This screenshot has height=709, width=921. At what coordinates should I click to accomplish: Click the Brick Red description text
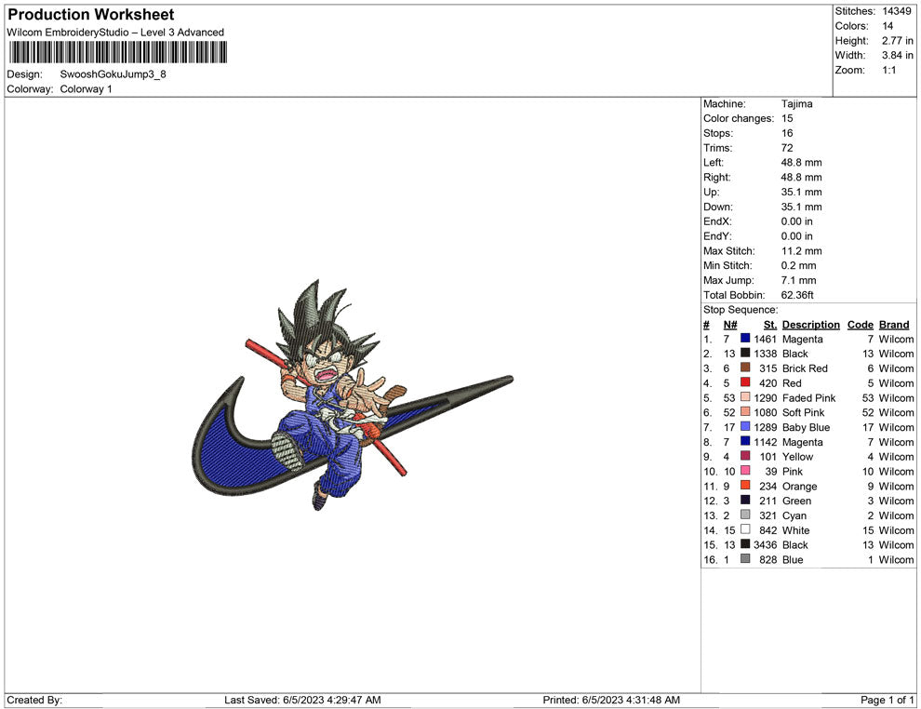[x=805, y=368]
